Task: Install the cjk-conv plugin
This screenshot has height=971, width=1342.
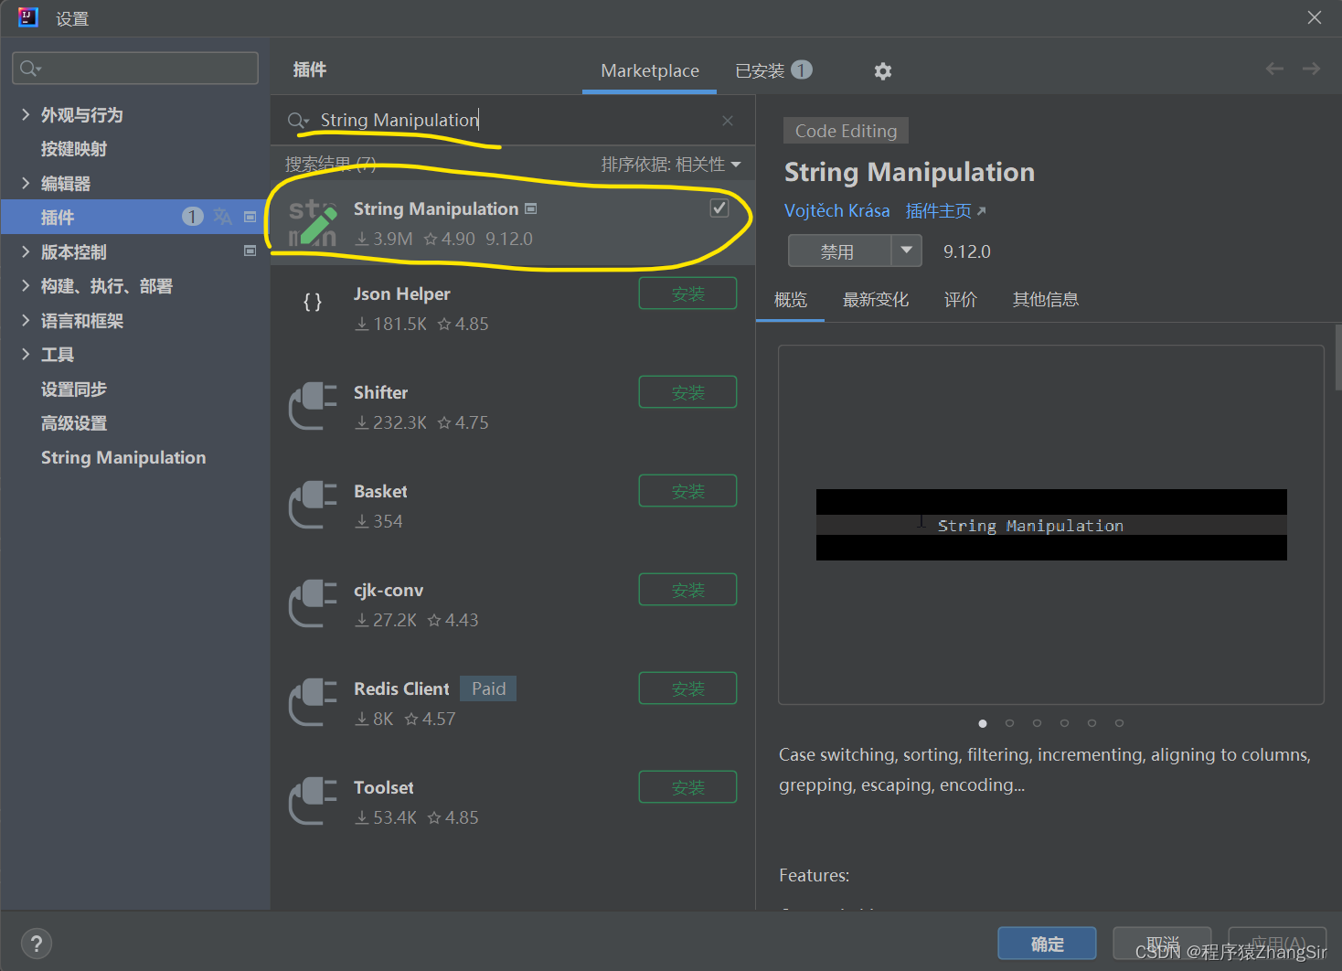Action: tap(687, 590)
